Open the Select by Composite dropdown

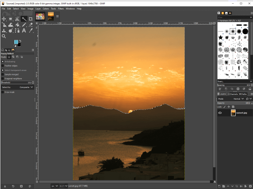(x=26, y=87)
